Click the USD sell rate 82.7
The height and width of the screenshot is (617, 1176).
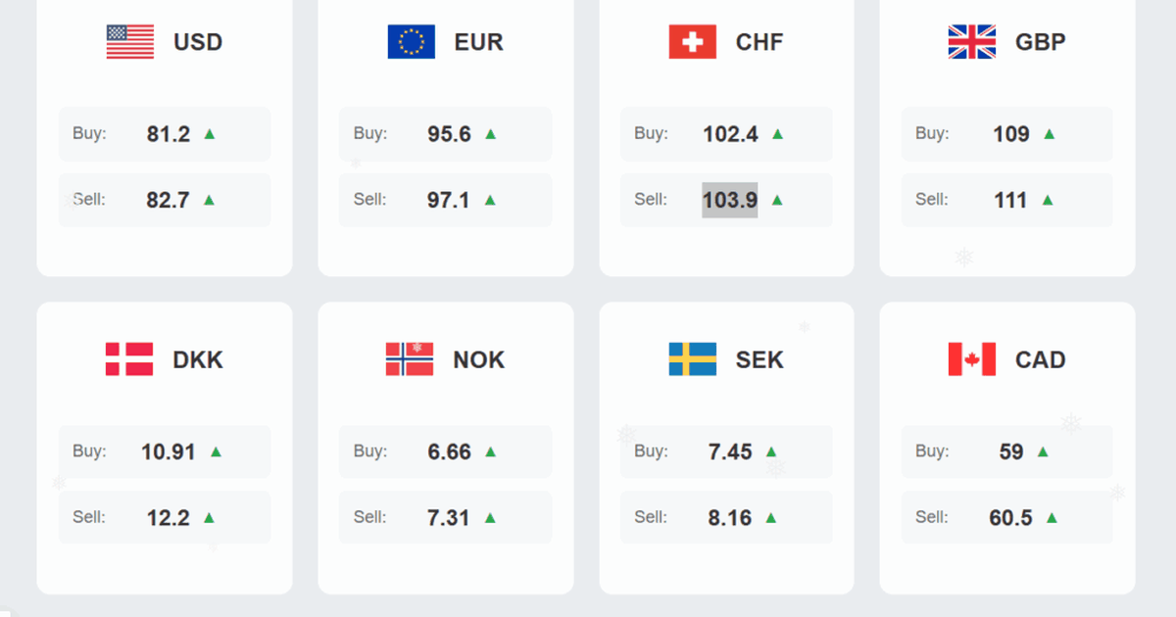point(169,200)
